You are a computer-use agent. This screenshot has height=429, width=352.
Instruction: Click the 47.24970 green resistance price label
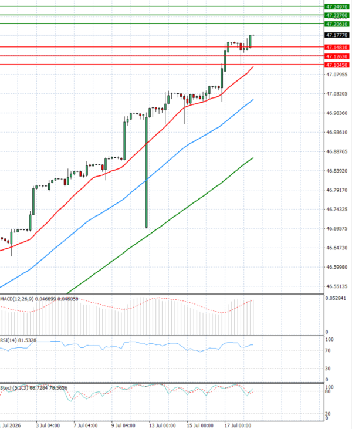click(337, 7)
